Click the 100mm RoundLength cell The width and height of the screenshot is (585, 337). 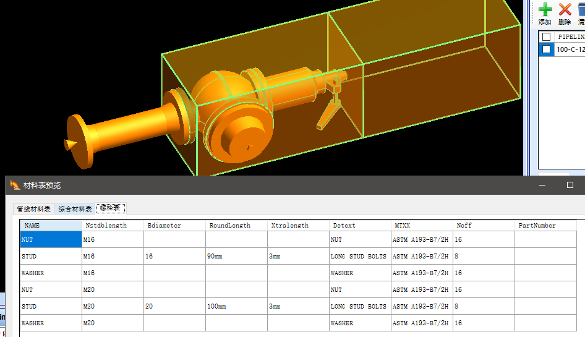click(x=237, y=307)
